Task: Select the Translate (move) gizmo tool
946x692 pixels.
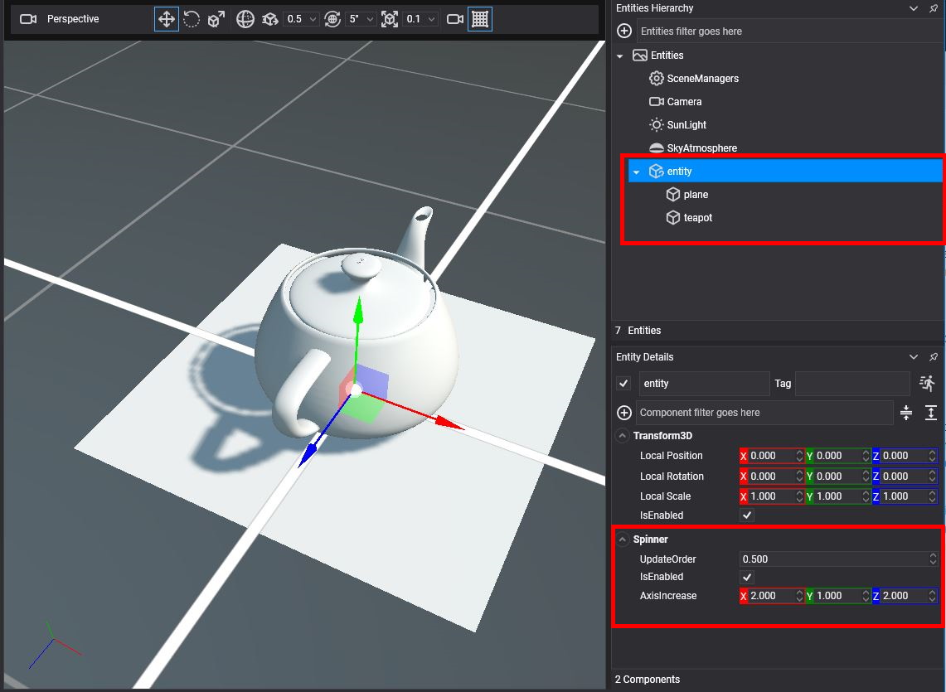Action: click(x=167, y=19)
